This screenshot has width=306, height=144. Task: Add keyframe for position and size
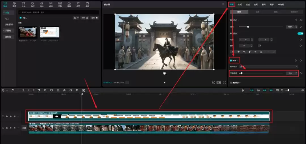(x=301, y=20)
